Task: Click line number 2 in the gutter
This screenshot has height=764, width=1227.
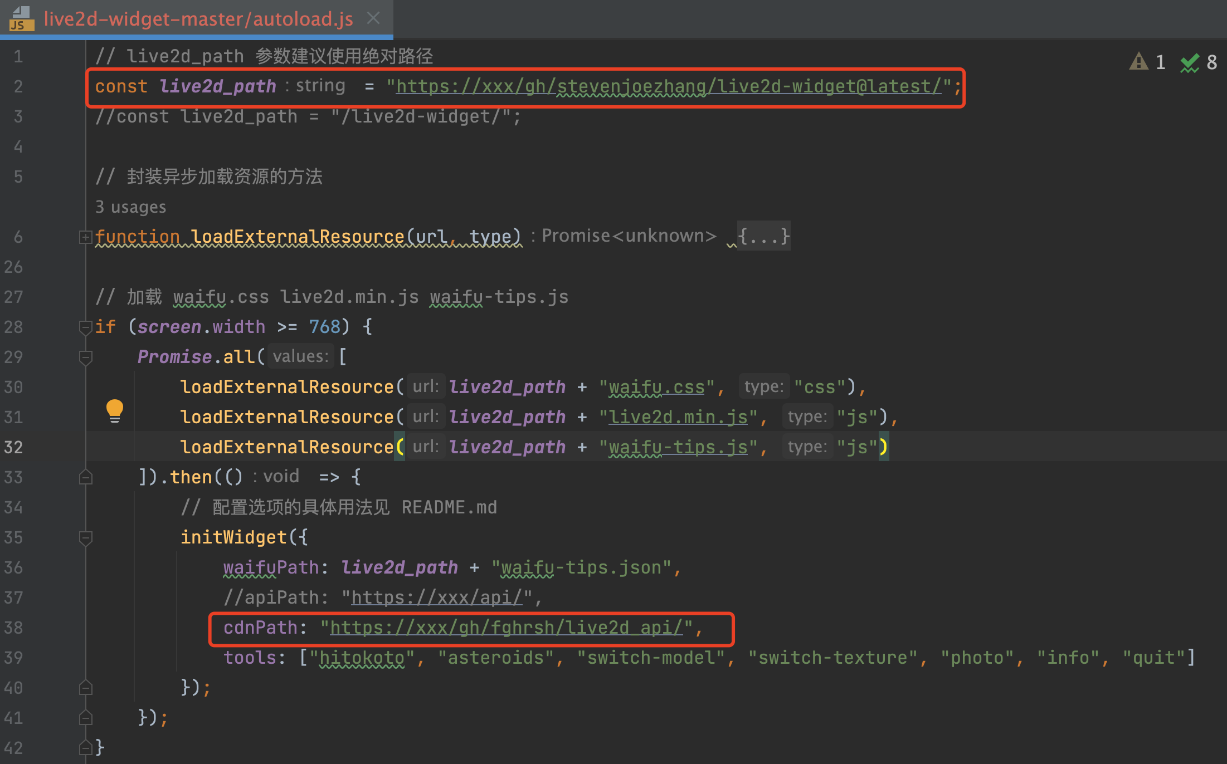Action: point(18,86)
